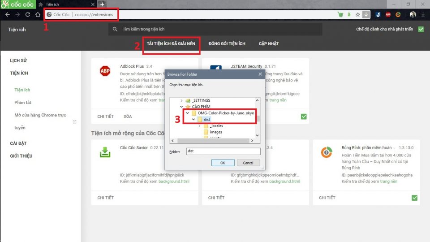Screen dimensions: 430x242
Task: Click the Rủng Rỉnh extension card icon
Action: coord(327,152)
